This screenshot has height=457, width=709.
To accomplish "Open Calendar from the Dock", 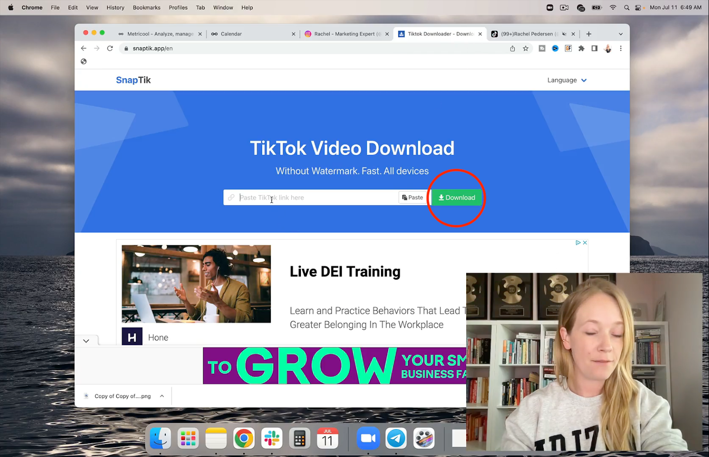I will pos(327,438).
